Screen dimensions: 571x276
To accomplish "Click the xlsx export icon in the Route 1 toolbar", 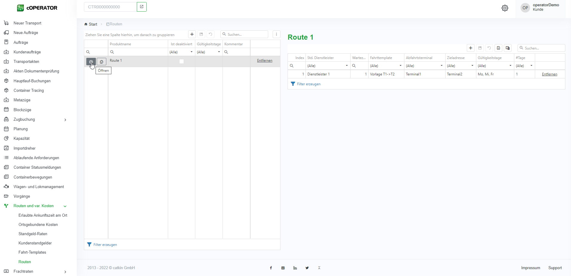I will click(x=498, y=48).
